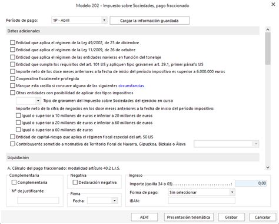Click the vertical scrollbar thumb

click(268, 48)
